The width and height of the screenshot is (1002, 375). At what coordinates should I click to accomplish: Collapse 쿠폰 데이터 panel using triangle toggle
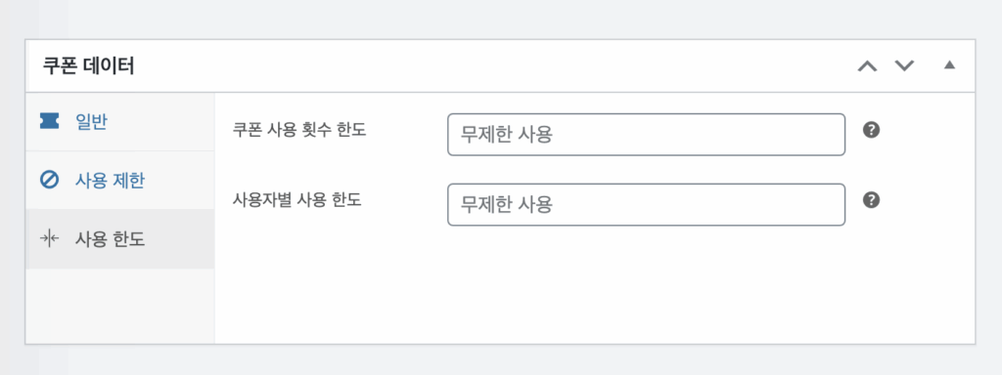click(949, 65)
